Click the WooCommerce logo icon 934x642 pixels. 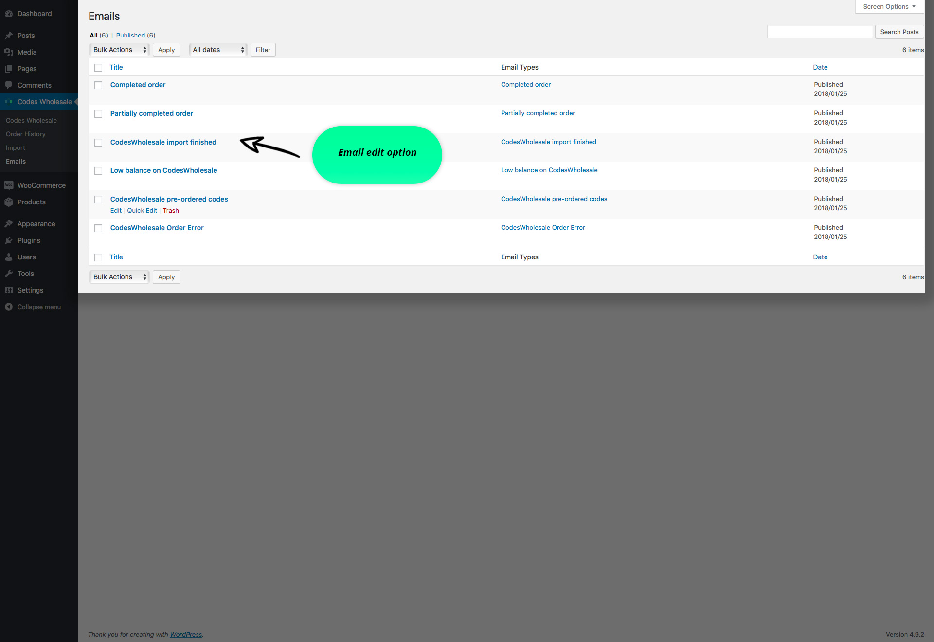[9, 185]
